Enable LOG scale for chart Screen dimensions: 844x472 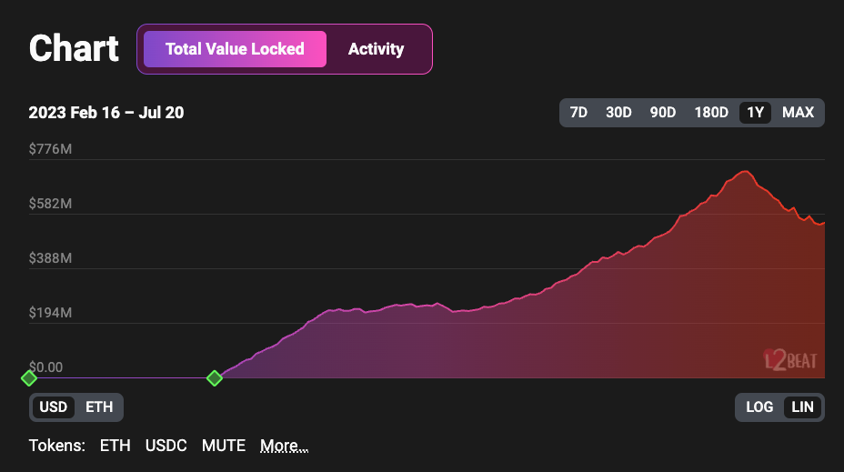(759, 407)
